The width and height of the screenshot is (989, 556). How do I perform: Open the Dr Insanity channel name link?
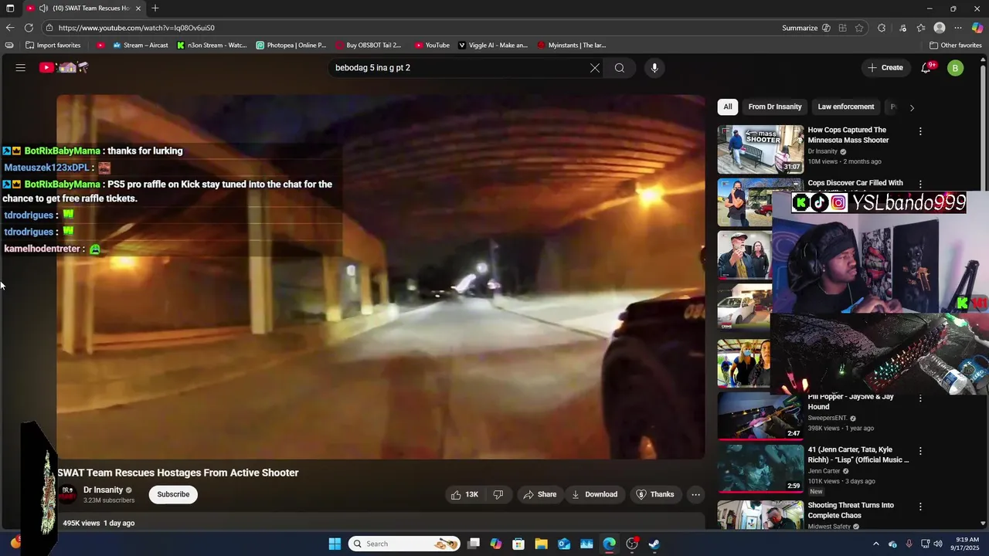[x=104, y=490]
